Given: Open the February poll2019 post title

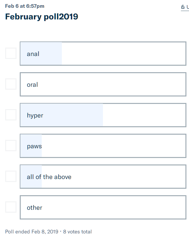Looking at the screenshot, I should pos(41,17).
